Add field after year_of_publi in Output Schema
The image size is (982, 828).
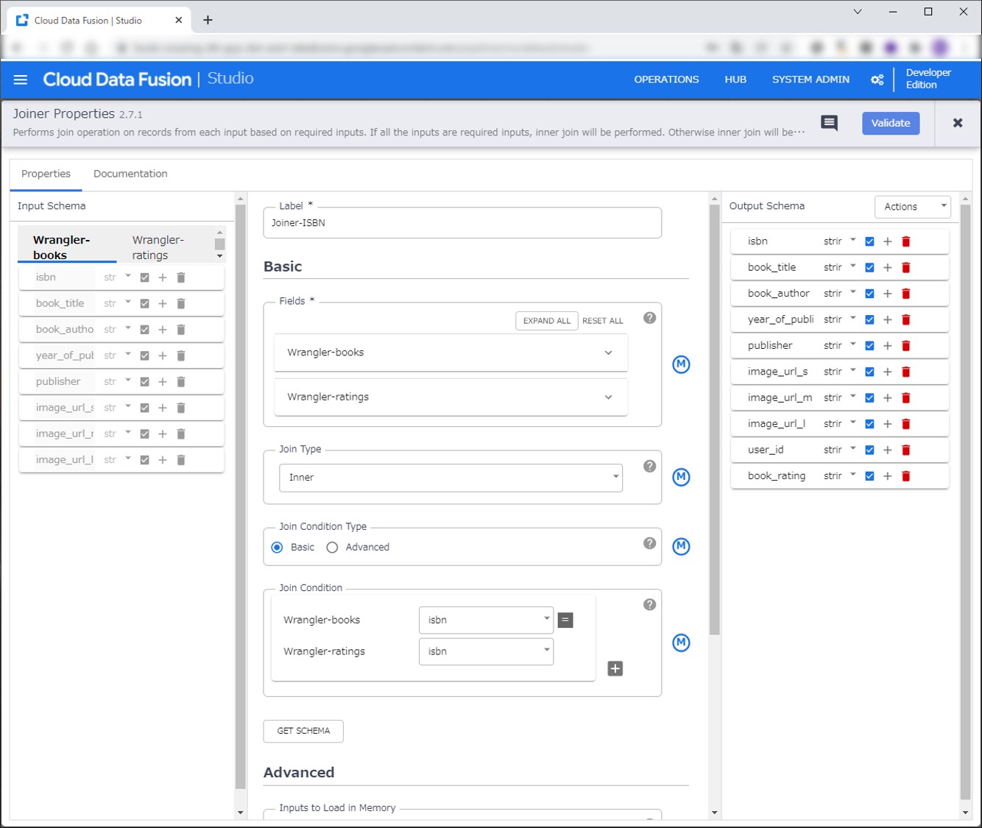tap(888, 319)
